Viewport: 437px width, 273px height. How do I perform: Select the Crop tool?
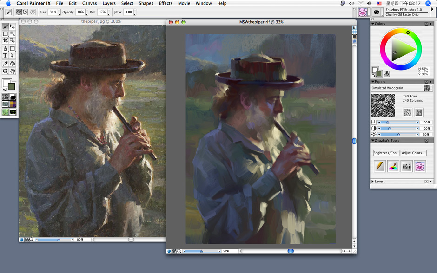[x=5, y=41]
